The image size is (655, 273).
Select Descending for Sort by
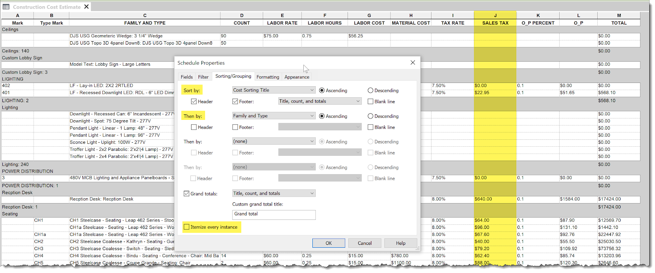tap(370, 90)
